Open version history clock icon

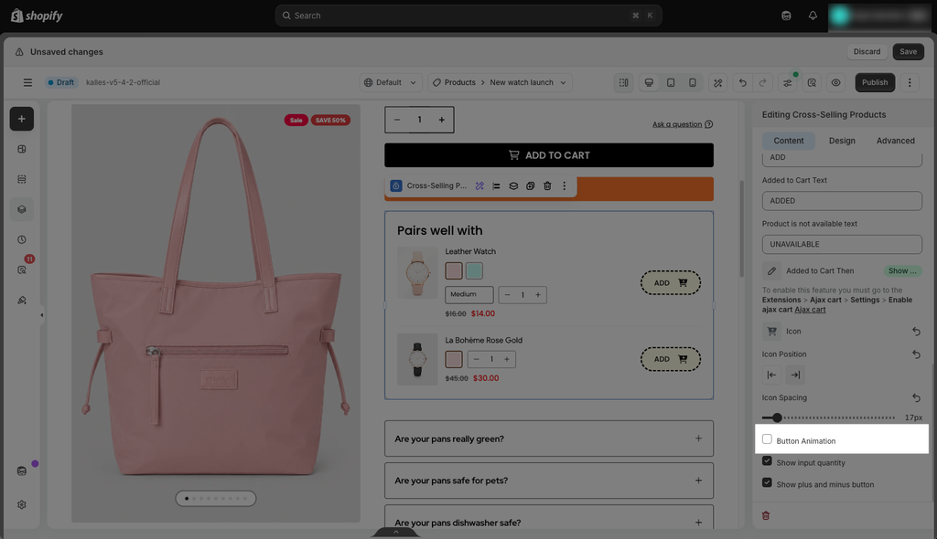22,239
